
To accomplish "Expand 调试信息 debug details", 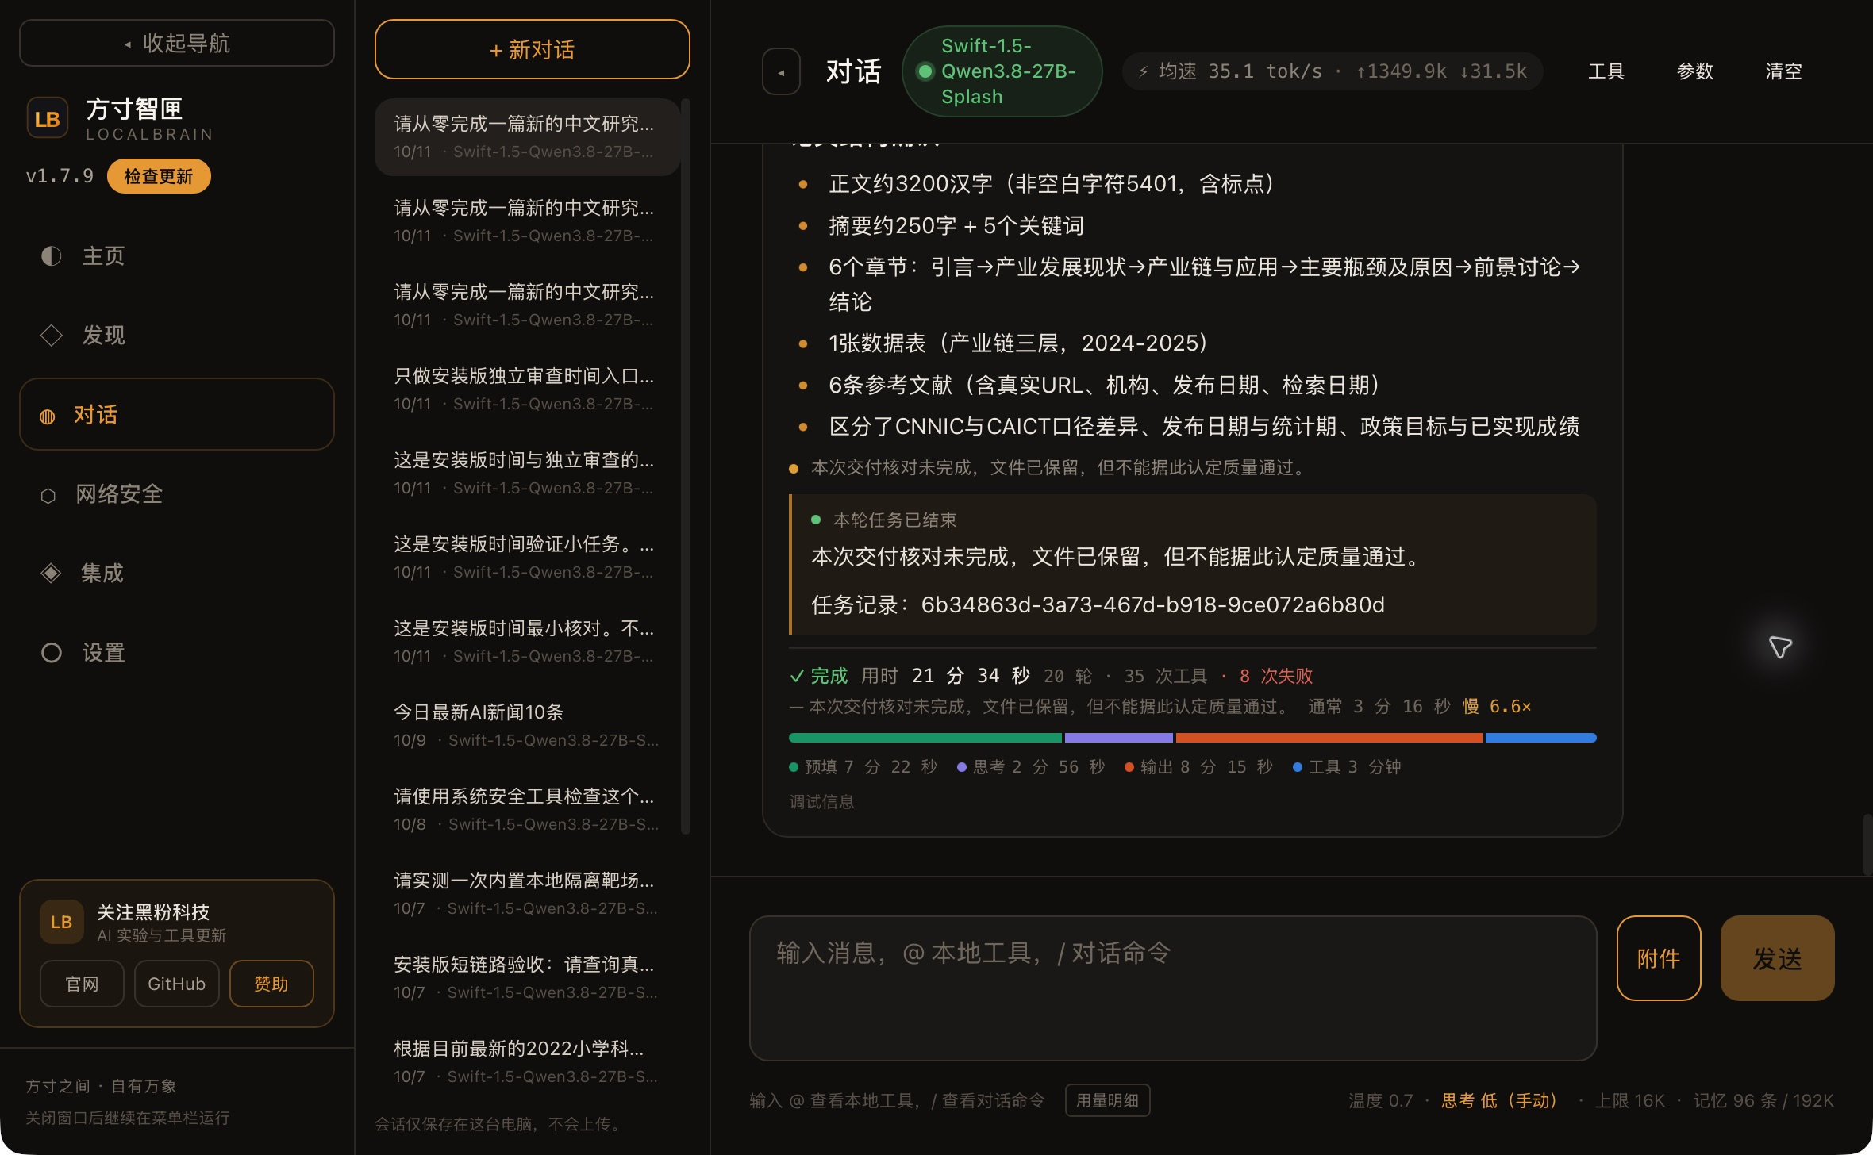I will tap(821, 802).
